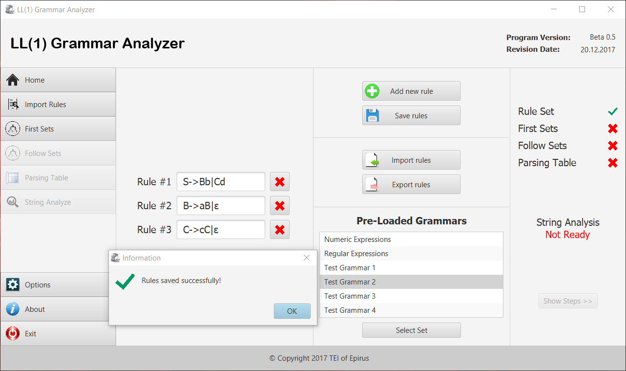Remove Rule #2 using its red X
Image resolution: width=626 pixels, height=371 pixels.
(280, 206)
